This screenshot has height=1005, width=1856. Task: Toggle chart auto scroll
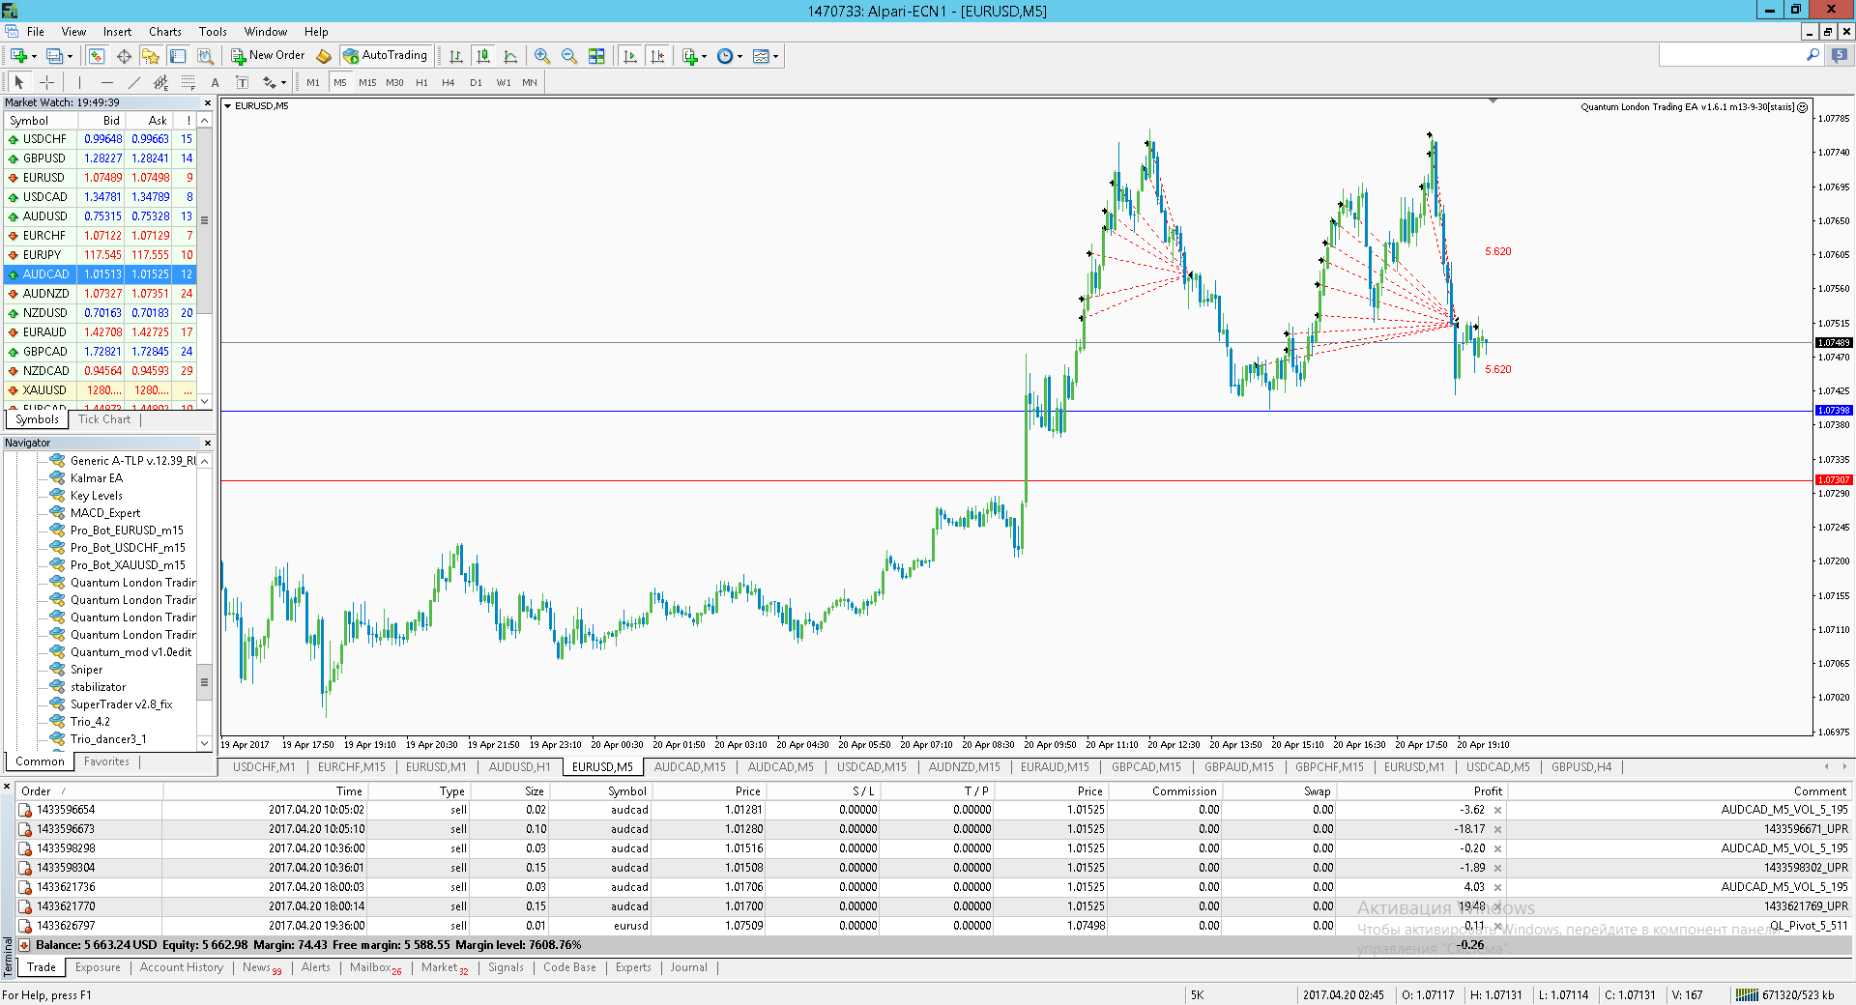click(630, 56)
